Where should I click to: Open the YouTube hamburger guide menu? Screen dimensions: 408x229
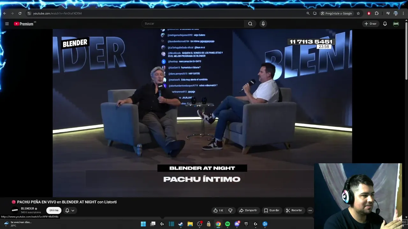[7, 24]
